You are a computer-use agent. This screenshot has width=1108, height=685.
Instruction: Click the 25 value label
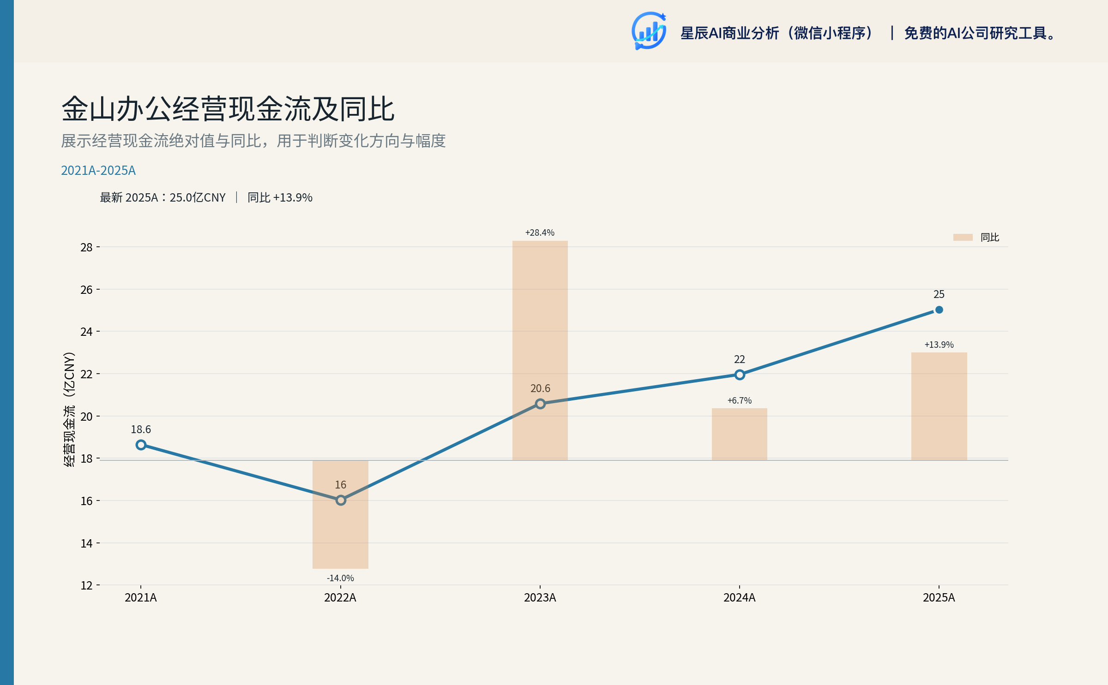(x=939, y=294)
